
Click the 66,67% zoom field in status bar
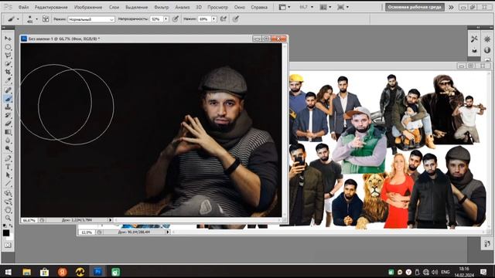point(29,220)
